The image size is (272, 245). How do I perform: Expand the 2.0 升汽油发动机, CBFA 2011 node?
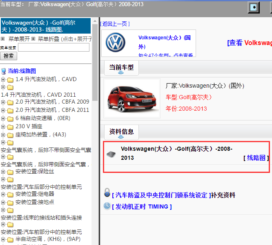click(x=3, y=110)
